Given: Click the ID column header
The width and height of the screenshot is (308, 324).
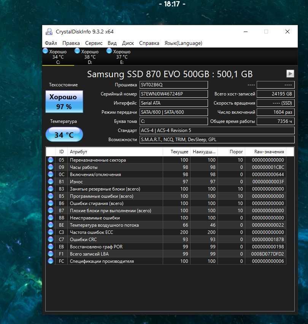Looking at the screenshot, I should click(x=61, y=152).
